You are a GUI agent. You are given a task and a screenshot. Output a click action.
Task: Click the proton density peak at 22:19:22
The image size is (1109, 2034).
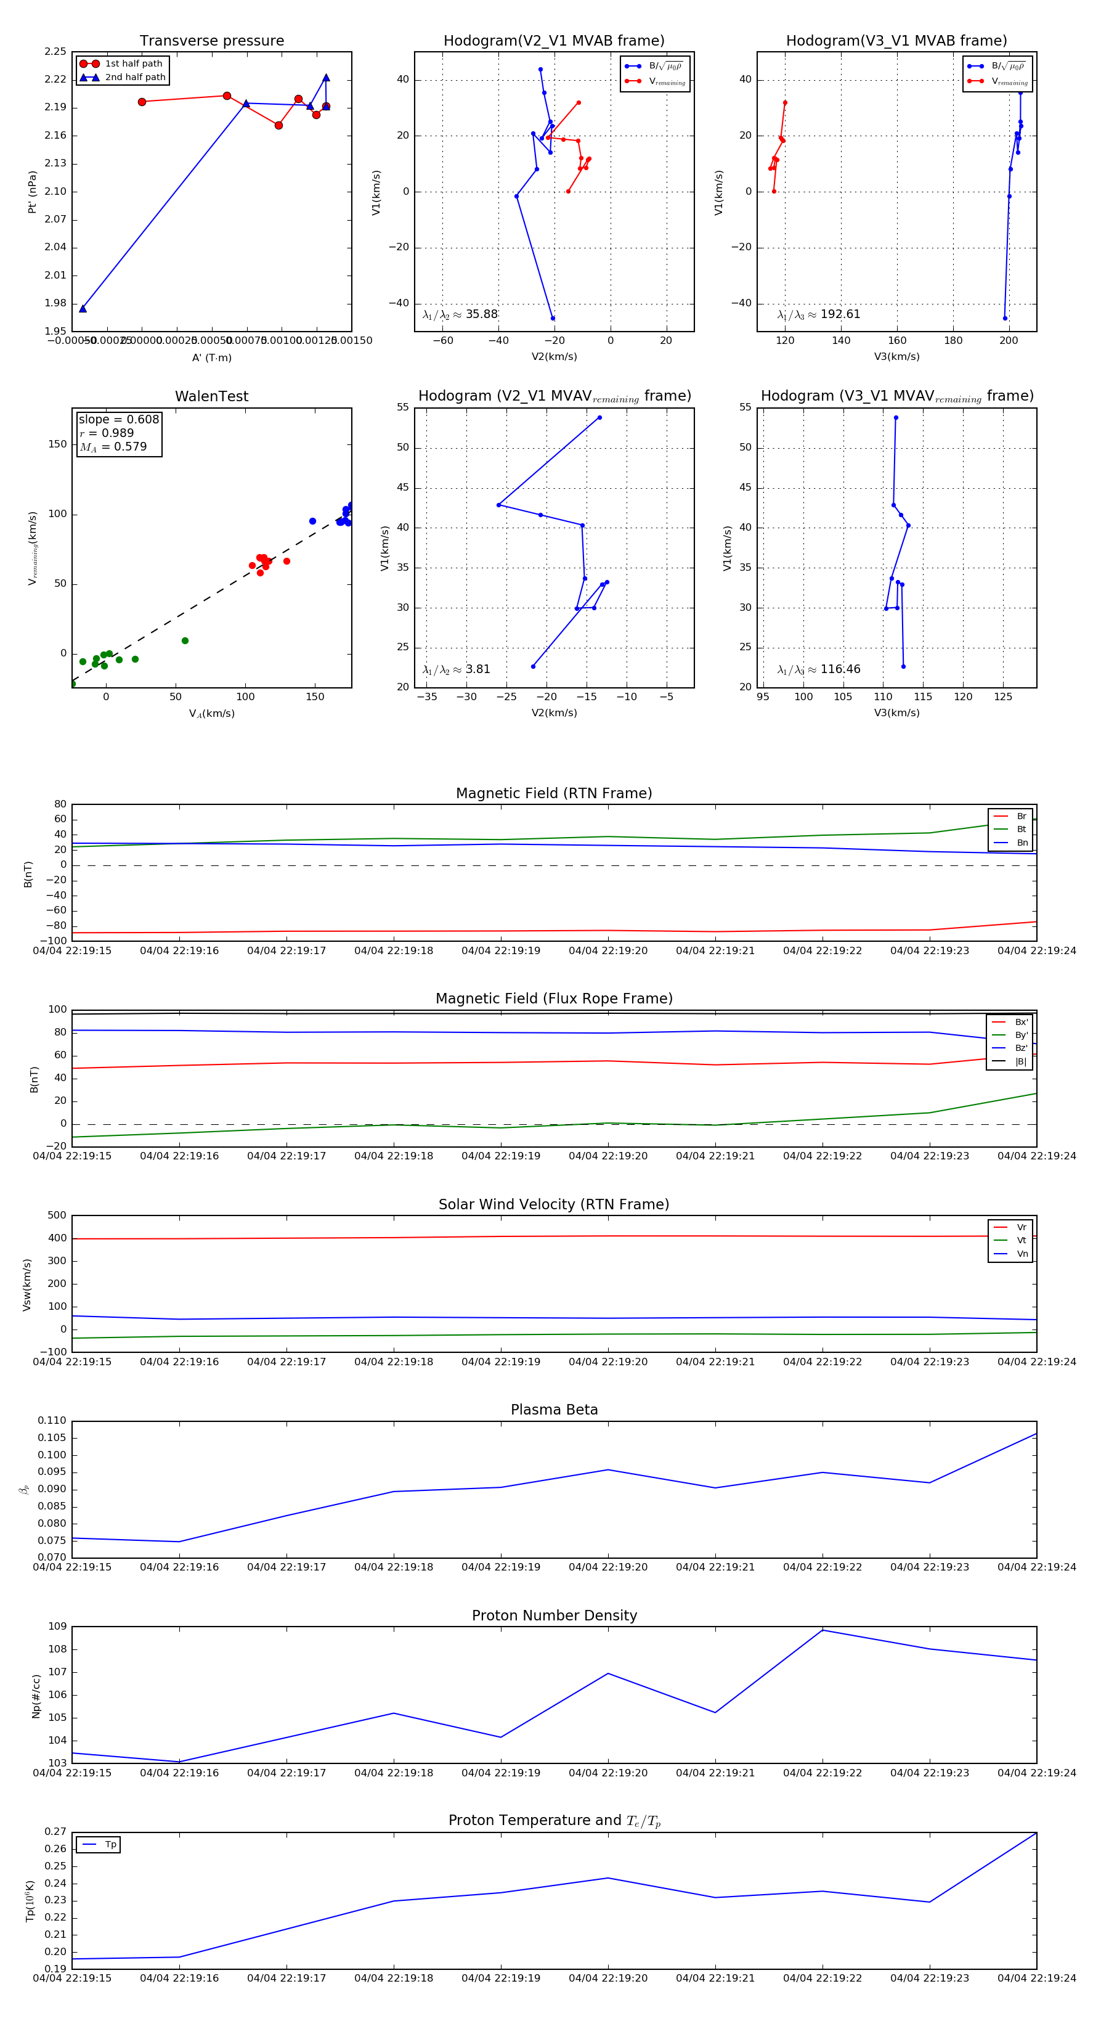point(823,1630)
